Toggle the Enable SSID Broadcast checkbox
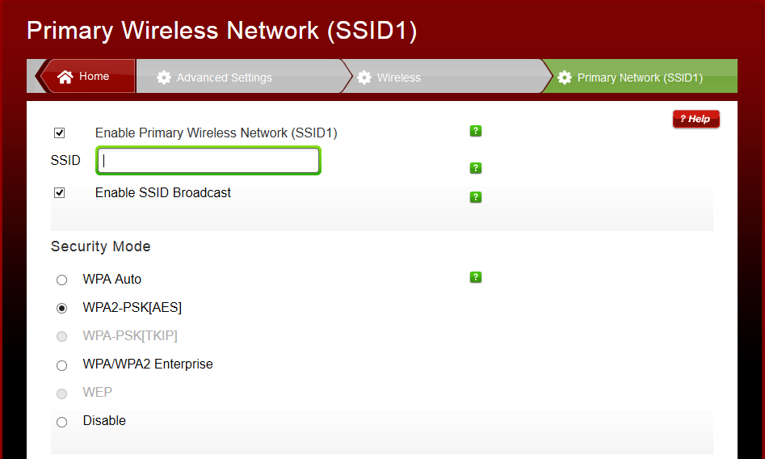Screen dimensions: 765x459 tap(59, 193)
